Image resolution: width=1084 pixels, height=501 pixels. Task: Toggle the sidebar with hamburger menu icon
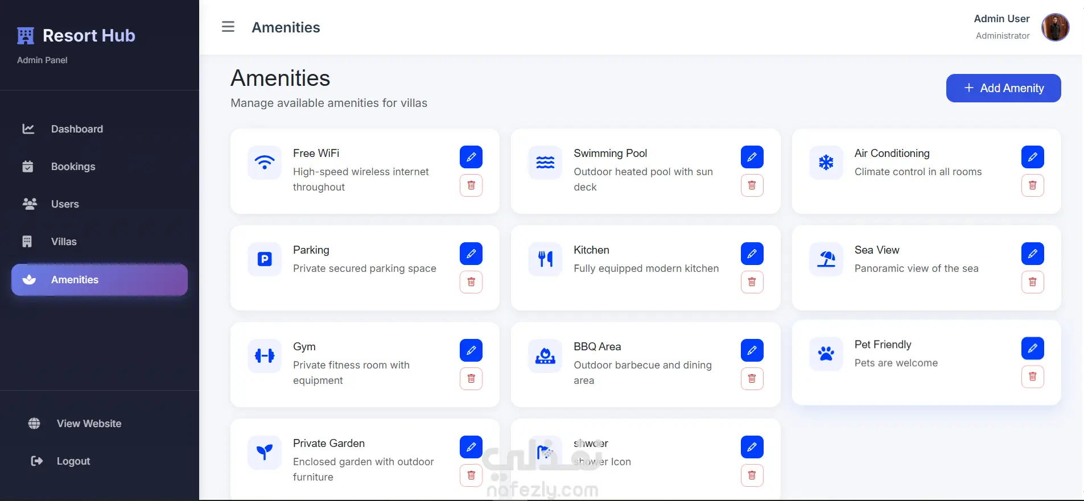coord(228,27)
